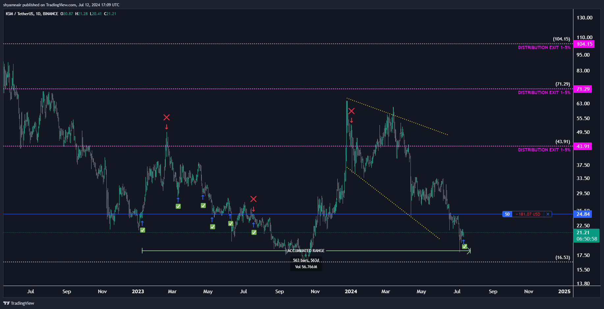Click the low value L20.41
Image resolution: width=604 pixels, height=309 pixels.
click(x=96, y=14)
